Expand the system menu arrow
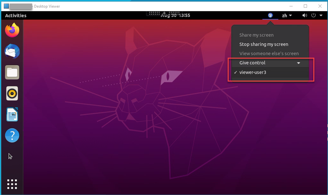 (x=321, y=15)
